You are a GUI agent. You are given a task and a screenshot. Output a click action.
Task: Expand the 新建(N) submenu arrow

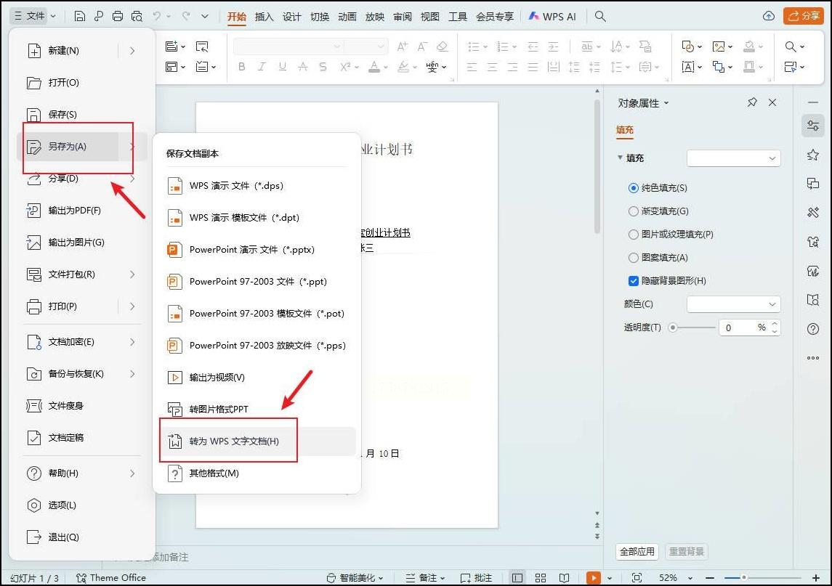click(132, 51)
